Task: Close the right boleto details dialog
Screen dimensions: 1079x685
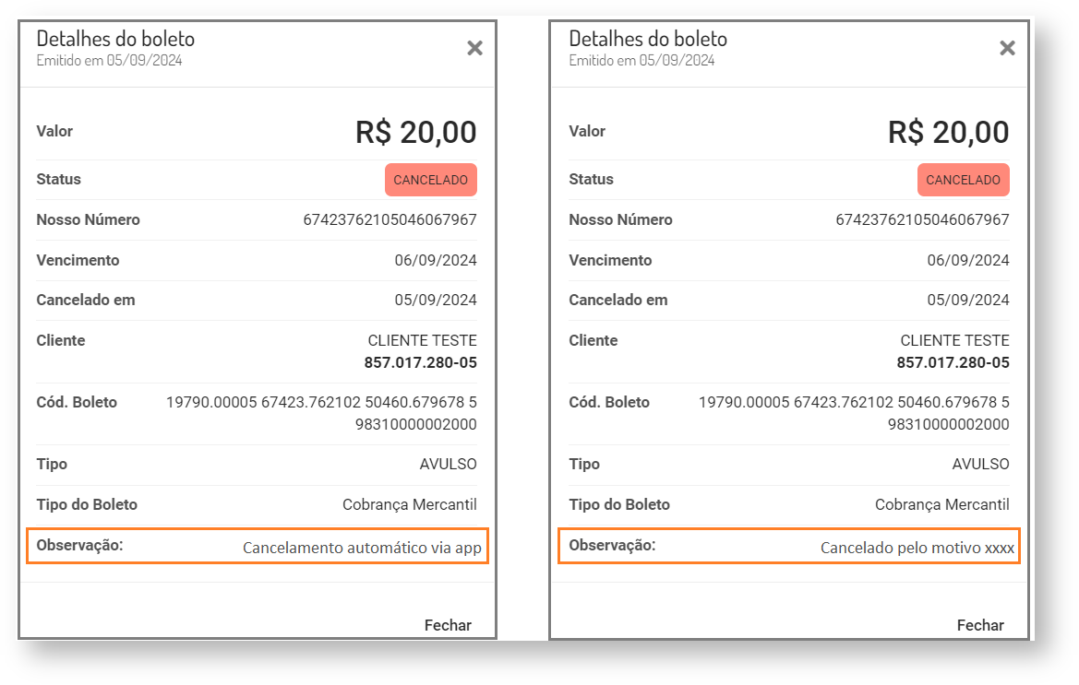Action: [x=1007, y=49]
